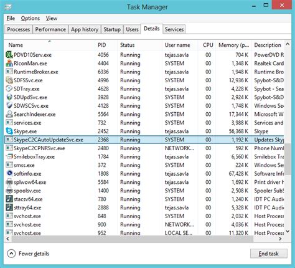This screenshot has height=268, width=295.
Task: Click the PDVD10Serv.exe process icon
Action: [x=9, y=55]
